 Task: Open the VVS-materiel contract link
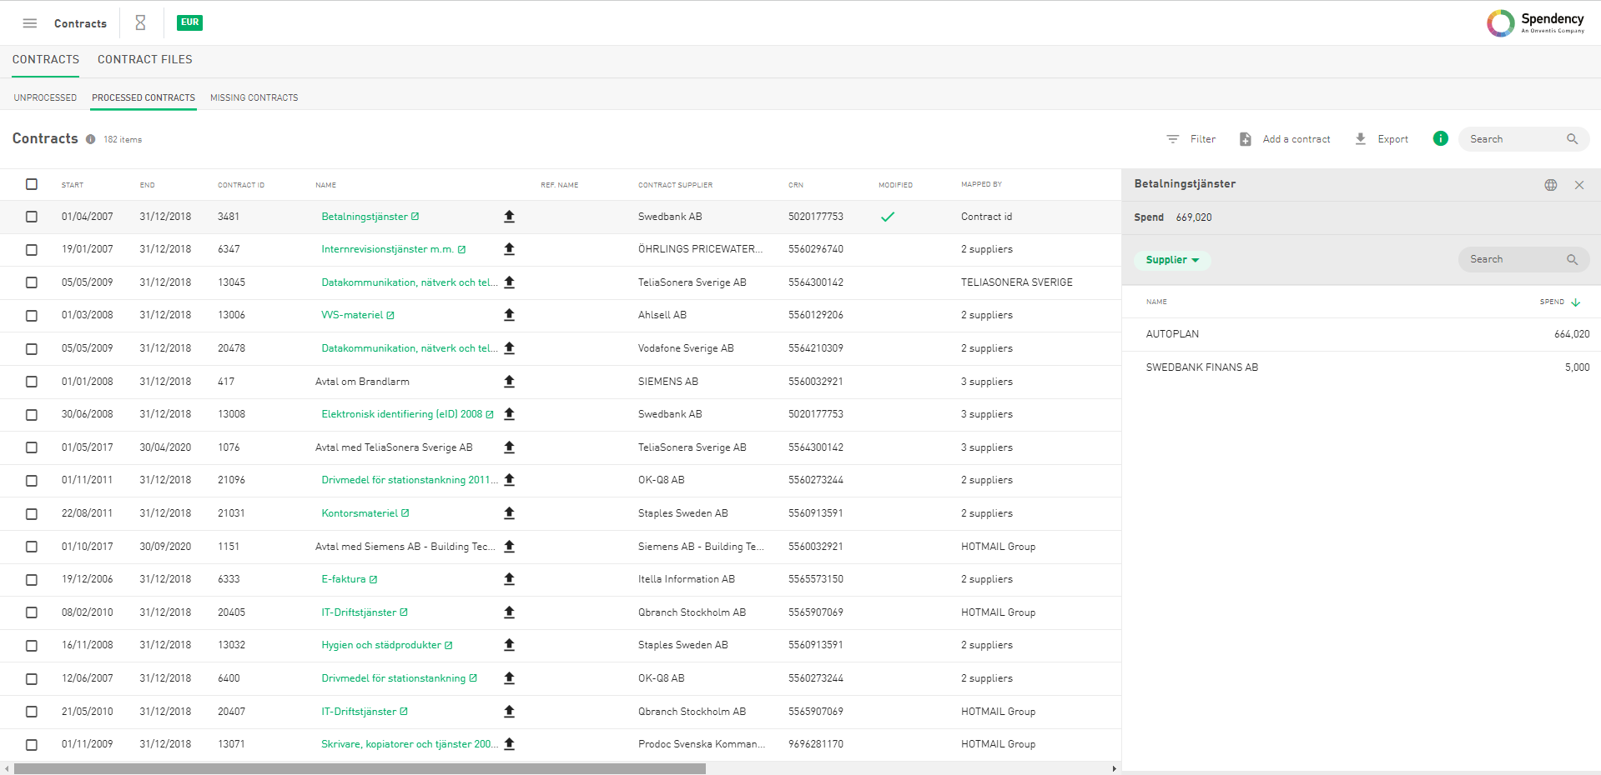coord(352,315)
